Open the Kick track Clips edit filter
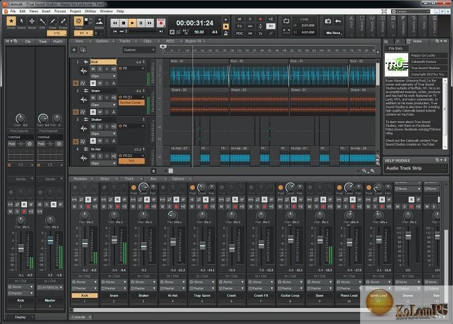Image resolution: width=453 pixels, height=324 pixels. (104, 76)
